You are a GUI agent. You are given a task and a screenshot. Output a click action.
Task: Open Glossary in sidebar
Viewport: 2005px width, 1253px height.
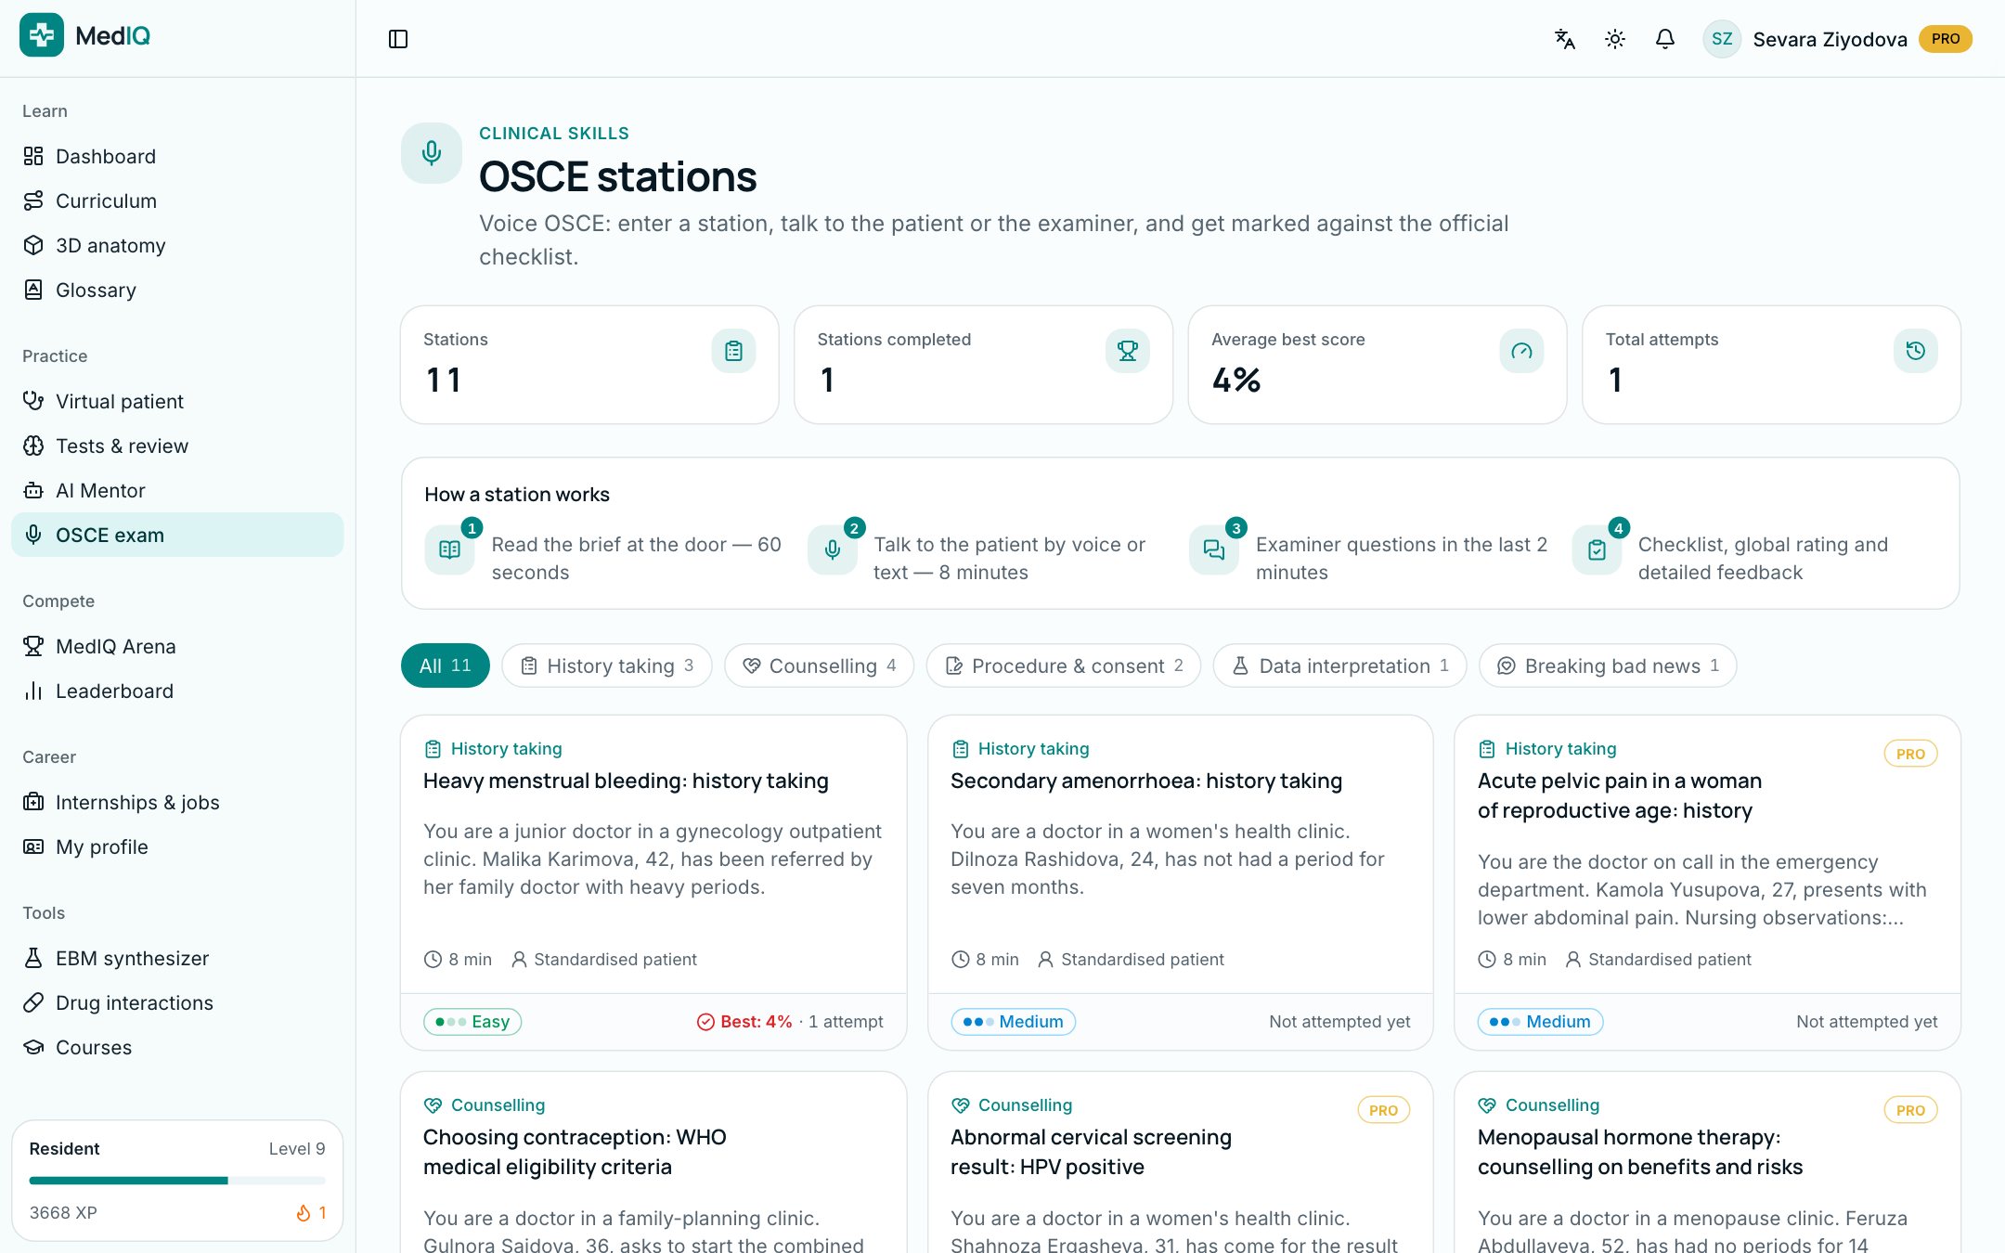point(177,290)
